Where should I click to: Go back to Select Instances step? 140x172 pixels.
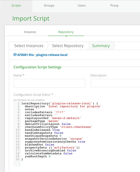pos(29,46)
